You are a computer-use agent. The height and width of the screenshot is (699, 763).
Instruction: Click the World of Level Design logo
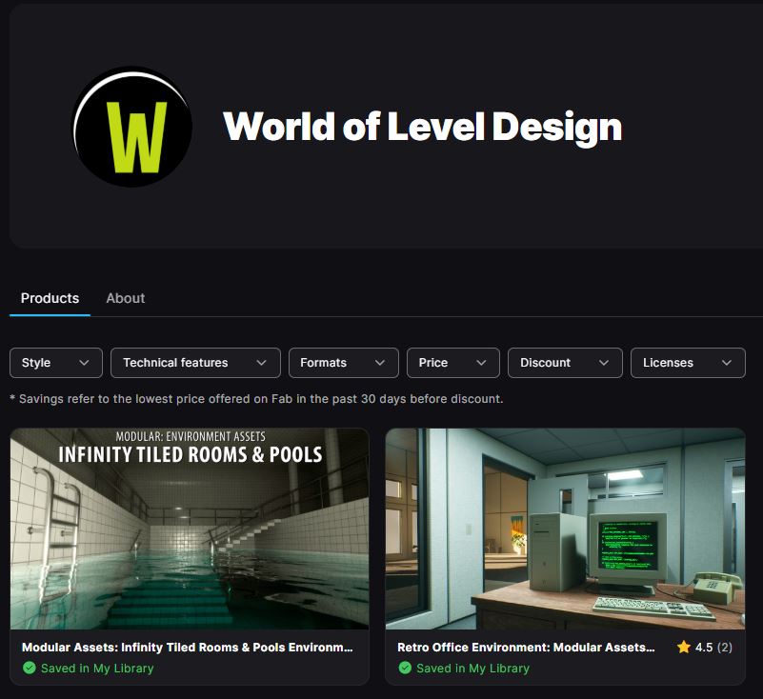click(x=131, y=127)
